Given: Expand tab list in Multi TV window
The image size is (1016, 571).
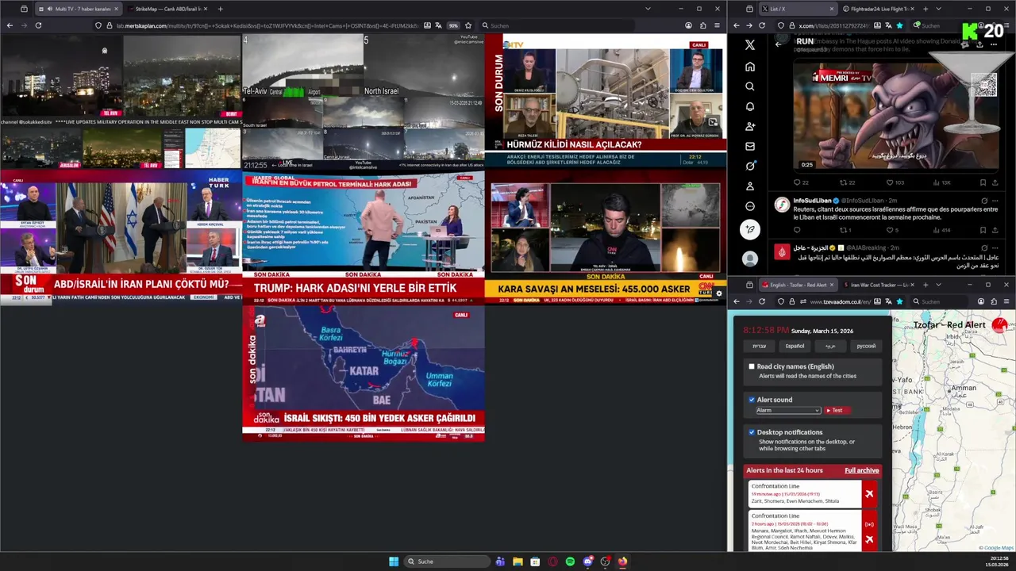Looking at the screenshot, I should point(648,9).
